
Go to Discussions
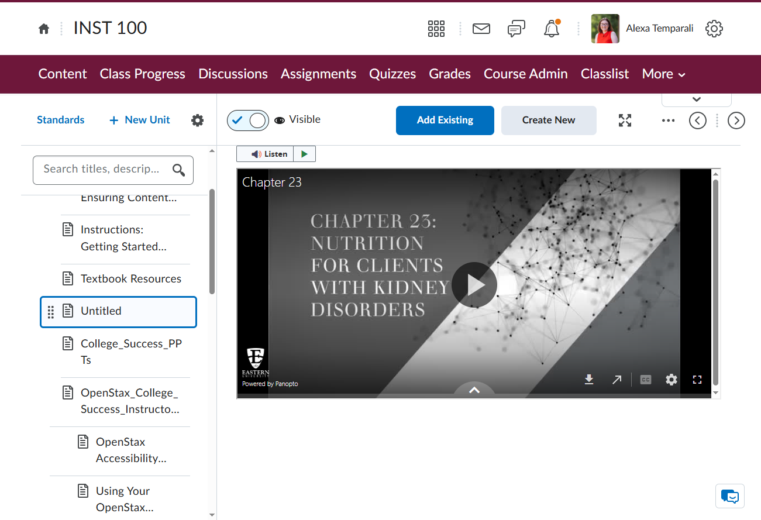pyautogui.click(x=233, y=74)
